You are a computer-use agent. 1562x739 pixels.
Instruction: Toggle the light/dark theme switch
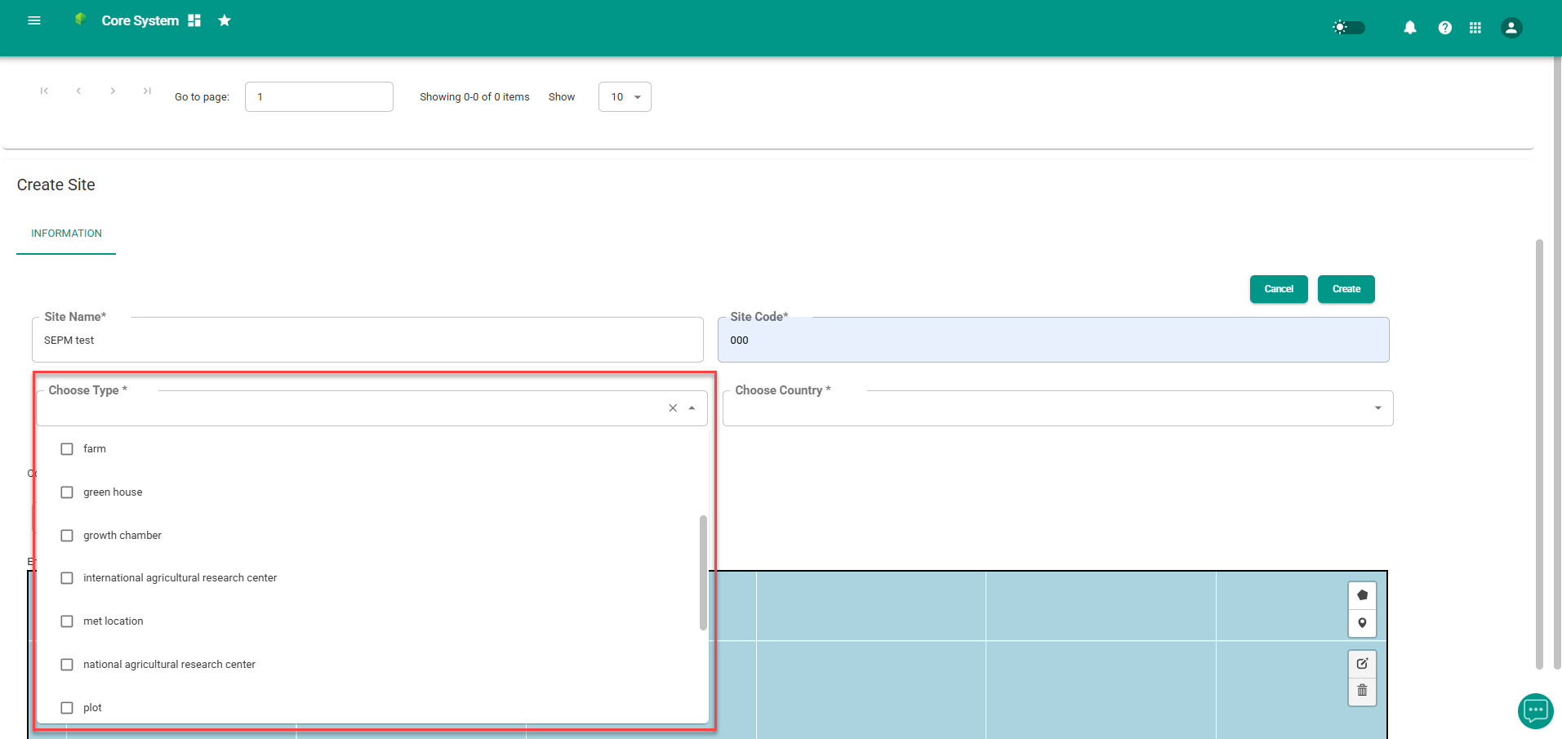(x=1349, y=28)
